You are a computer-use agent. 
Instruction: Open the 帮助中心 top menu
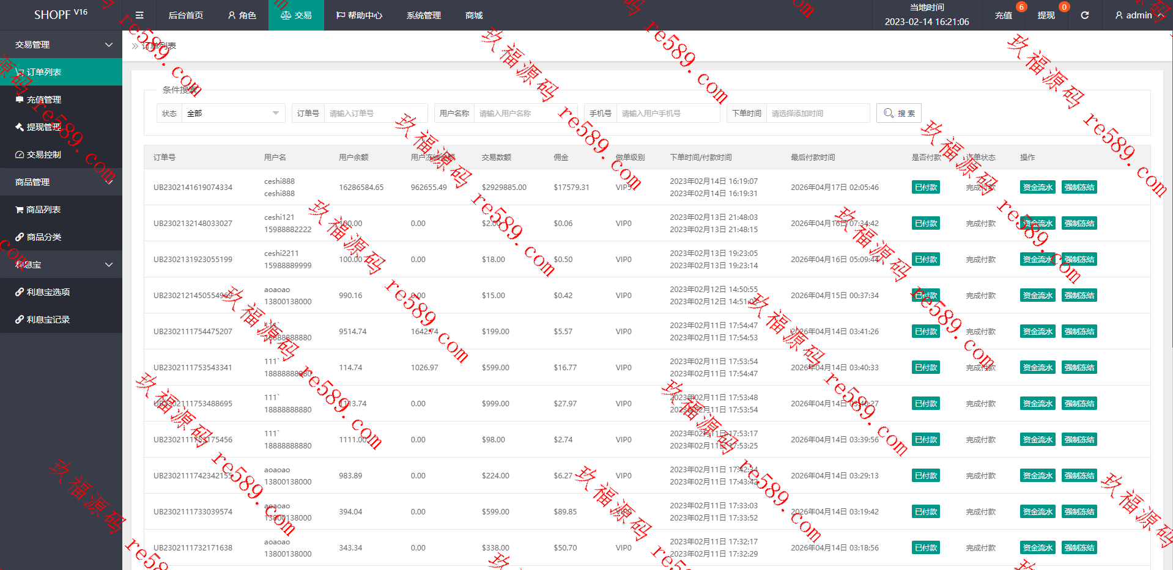(x=359, y=15)
